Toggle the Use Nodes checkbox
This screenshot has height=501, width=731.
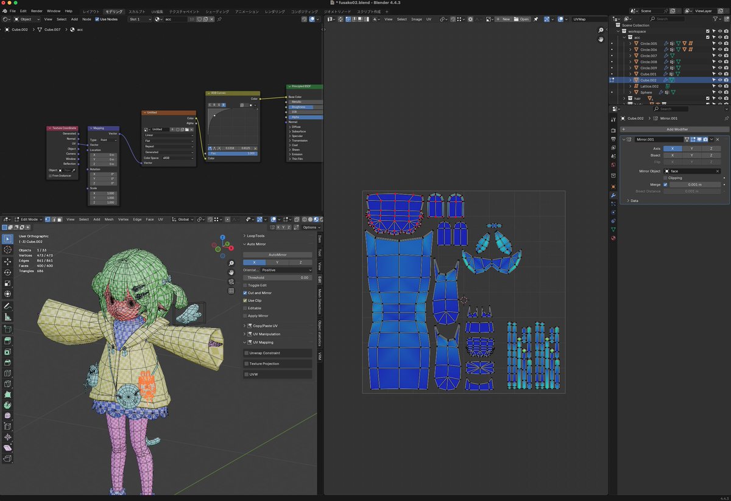click(97, 19)
